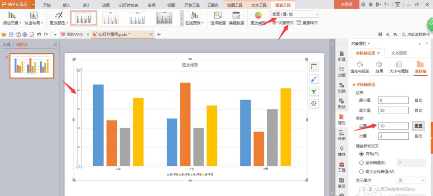The image size is (433, 196).
Task: Open the 坐标轴选项 tab dropdown arrow
Action: [x=378, y=53]
